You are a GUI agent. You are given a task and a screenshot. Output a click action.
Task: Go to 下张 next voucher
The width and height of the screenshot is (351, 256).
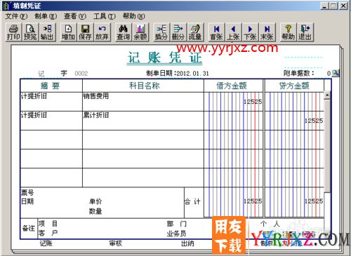[250, 32]
